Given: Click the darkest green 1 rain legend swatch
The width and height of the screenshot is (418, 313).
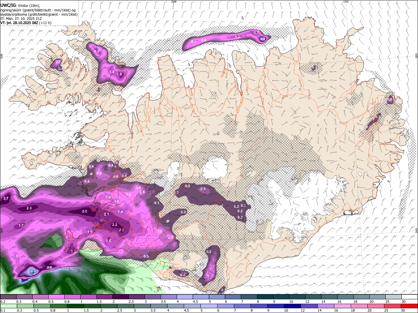Looking at the screenshot, I should tap(75, 306).
